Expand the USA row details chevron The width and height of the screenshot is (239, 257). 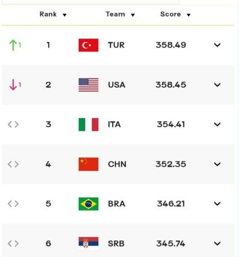pyautogui.click(x=217, y=85)
